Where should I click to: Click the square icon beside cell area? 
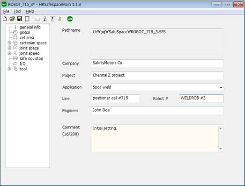[x=15, y=37]
